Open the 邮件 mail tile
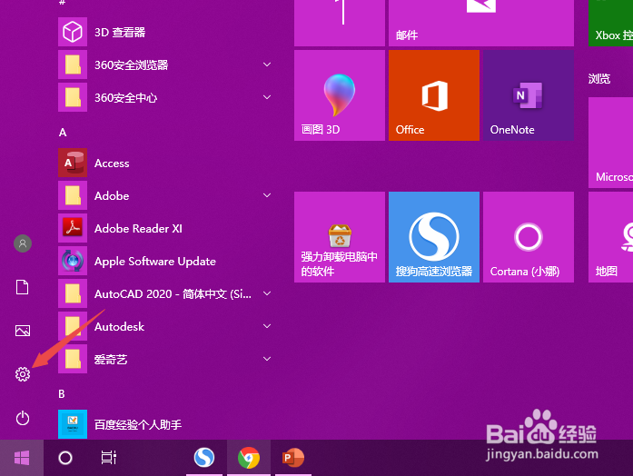Image resolution: width=633 pixels, height=476 pixels. [481, 23]
